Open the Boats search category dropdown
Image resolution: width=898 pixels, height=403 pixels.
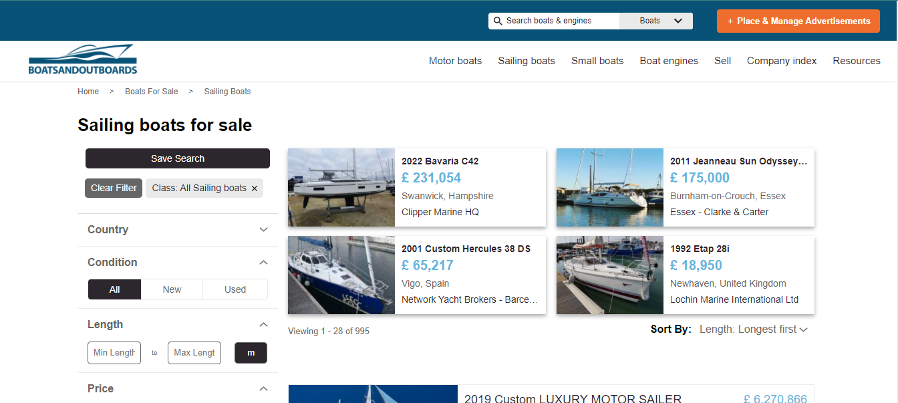(x=656, y=21)
